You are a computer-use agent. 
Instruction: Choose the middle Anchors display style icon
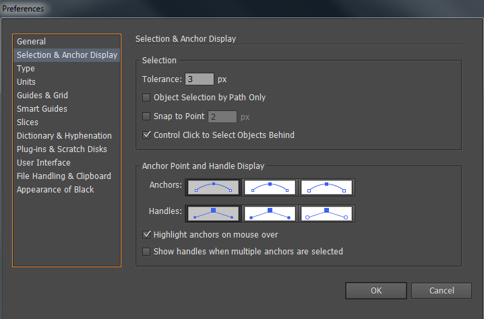click(x=270, y=186)
